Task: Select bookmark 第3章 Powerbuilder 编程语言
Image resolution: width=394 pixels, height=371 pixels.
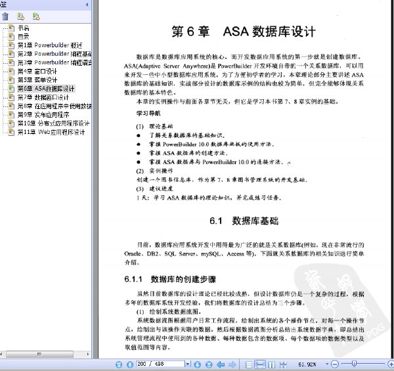Action: [x=55, y=62]
